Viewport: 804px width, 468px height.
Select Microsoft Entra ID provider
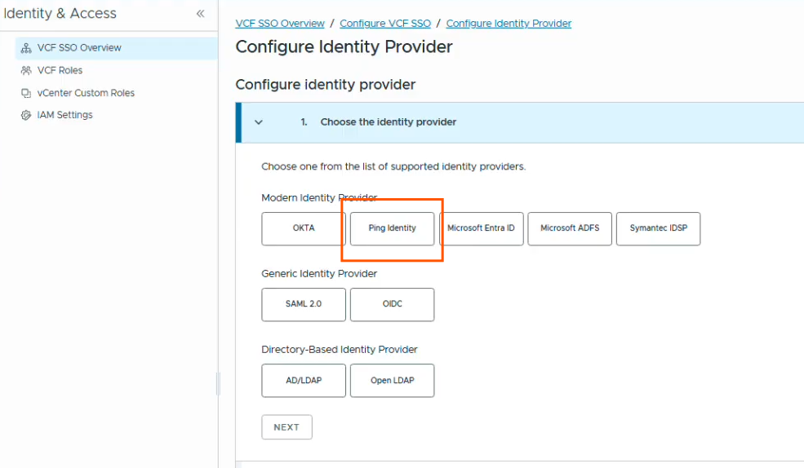click(481, 228)
